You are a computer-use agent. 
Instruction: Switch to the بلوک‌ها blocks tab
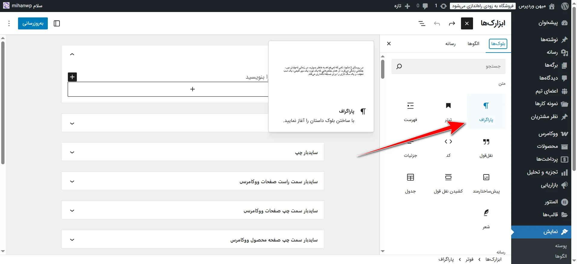[498, 44]
